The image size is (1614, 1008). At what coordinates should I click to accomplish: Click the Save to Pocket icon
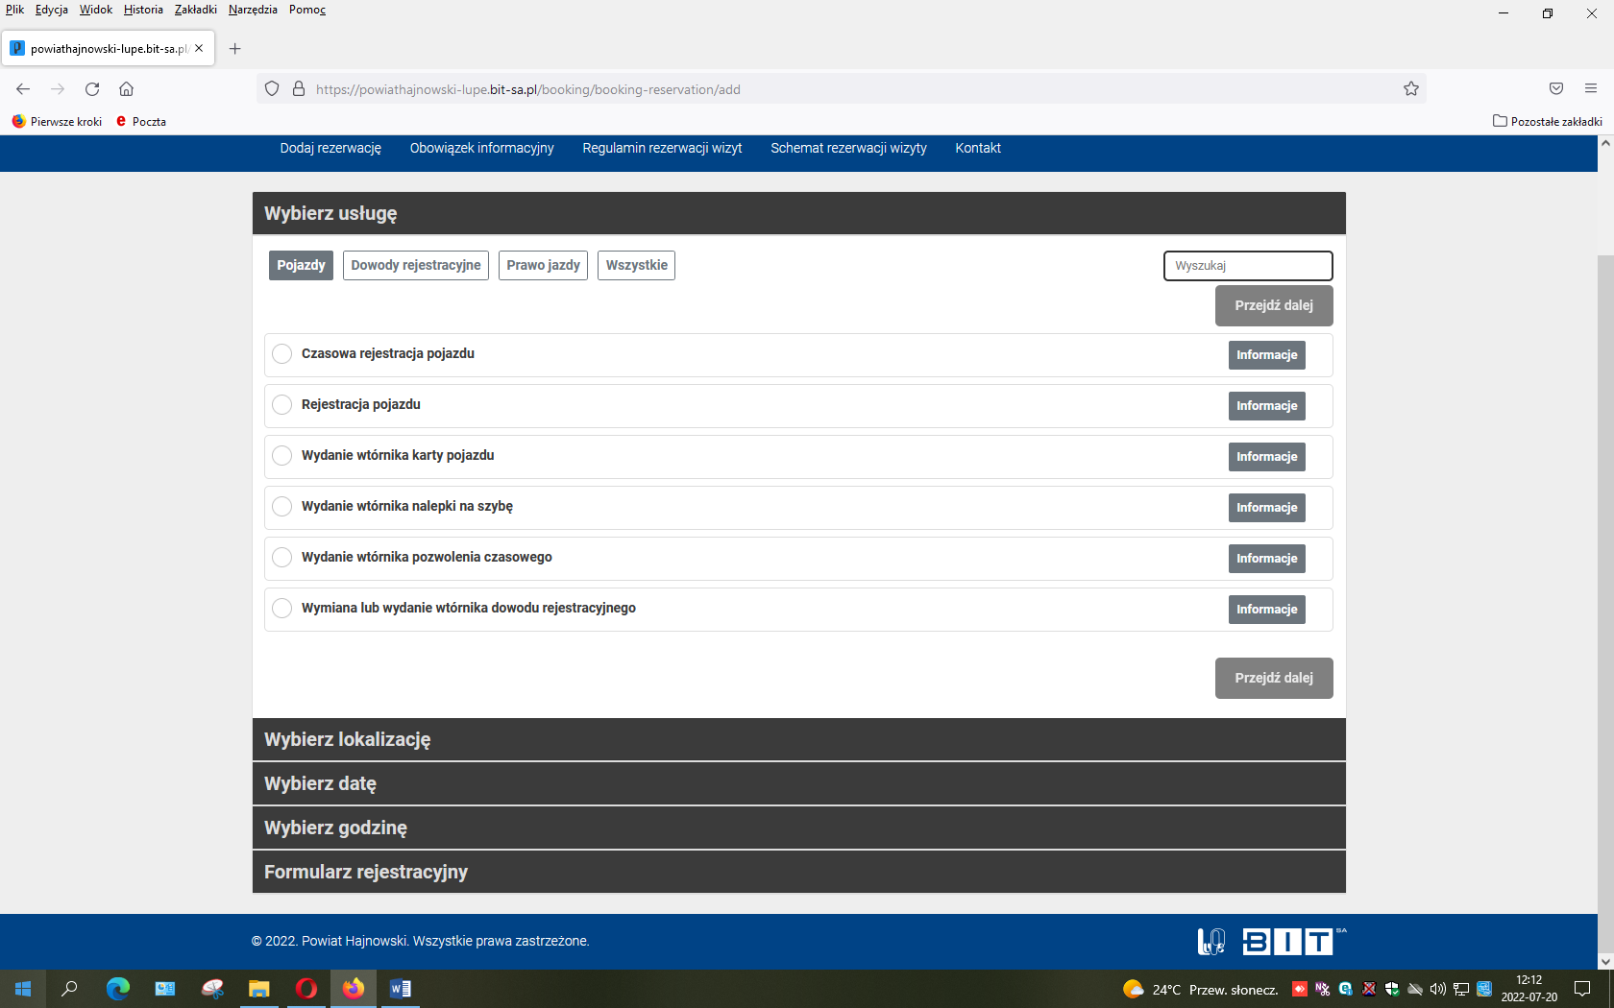click(x=1556, y=89)
